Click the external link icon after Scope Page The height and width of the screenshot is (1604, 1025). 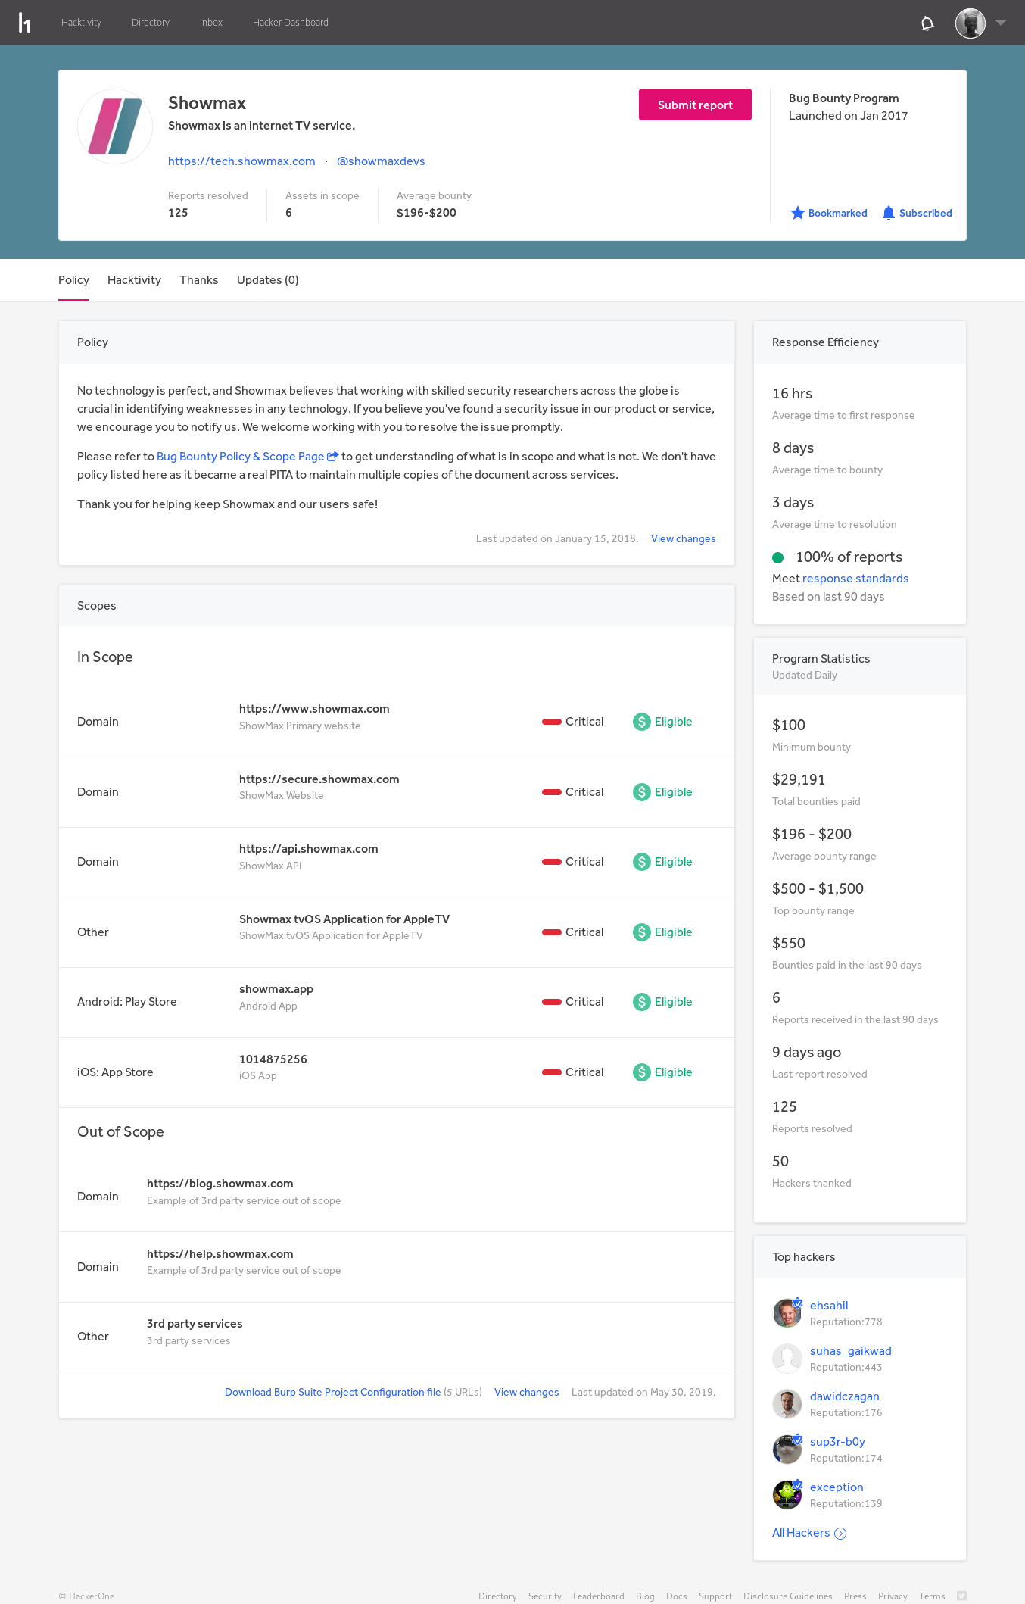[x=332, y=456]
